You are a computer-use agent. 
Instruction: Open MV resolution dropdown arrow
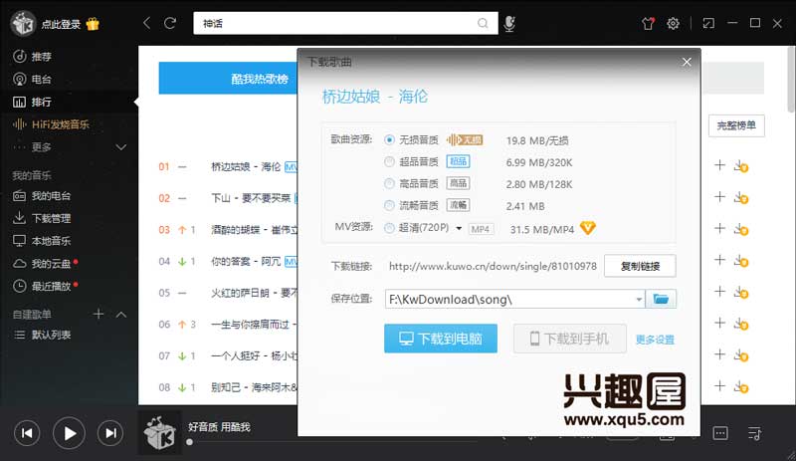(459, 228)
